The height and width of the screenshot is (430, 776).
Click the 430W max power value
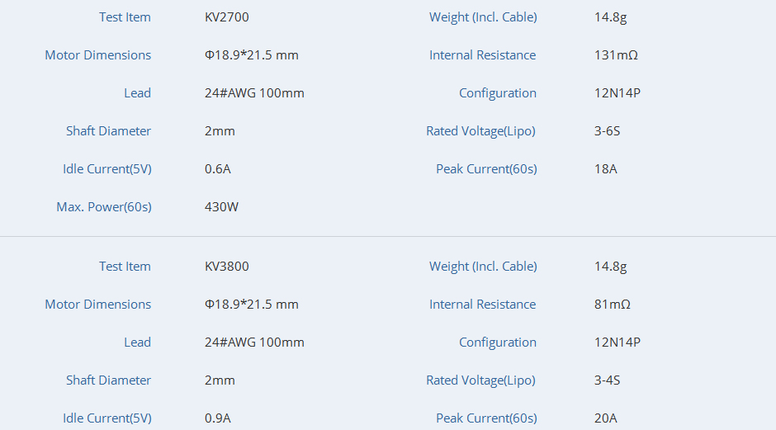pyautogui.click(x=221, y=207)
